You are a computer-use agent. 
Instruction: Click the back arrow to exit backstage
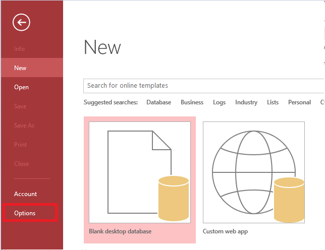[22, 22]
